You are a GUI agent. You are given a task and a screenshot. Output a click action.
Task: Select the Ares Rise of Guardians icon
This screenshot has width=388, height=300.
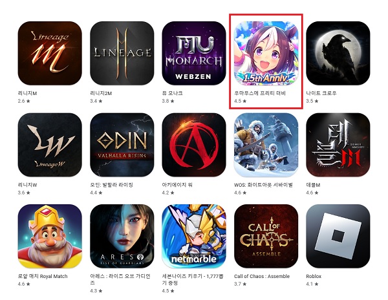[x=122, y=236]
